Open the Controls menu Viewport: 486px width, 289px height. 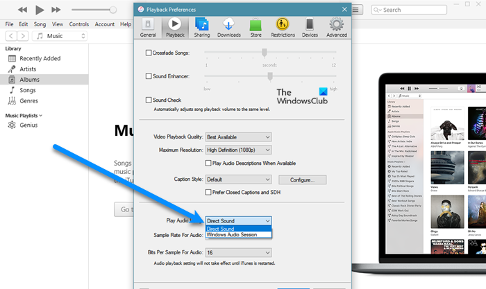click(78, 24)
